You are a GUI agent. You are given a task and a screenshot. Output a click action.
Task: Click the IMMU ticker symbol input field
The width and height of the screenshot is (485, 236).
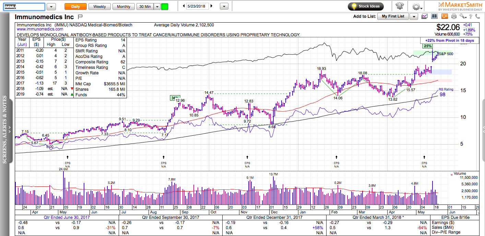[24, 7]
